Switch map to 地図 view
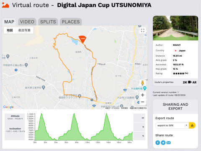201x151 pixels. pyautogui.click(x=10, y=30)
